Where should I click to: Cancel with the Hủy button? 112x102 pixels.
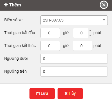(70, 94)
